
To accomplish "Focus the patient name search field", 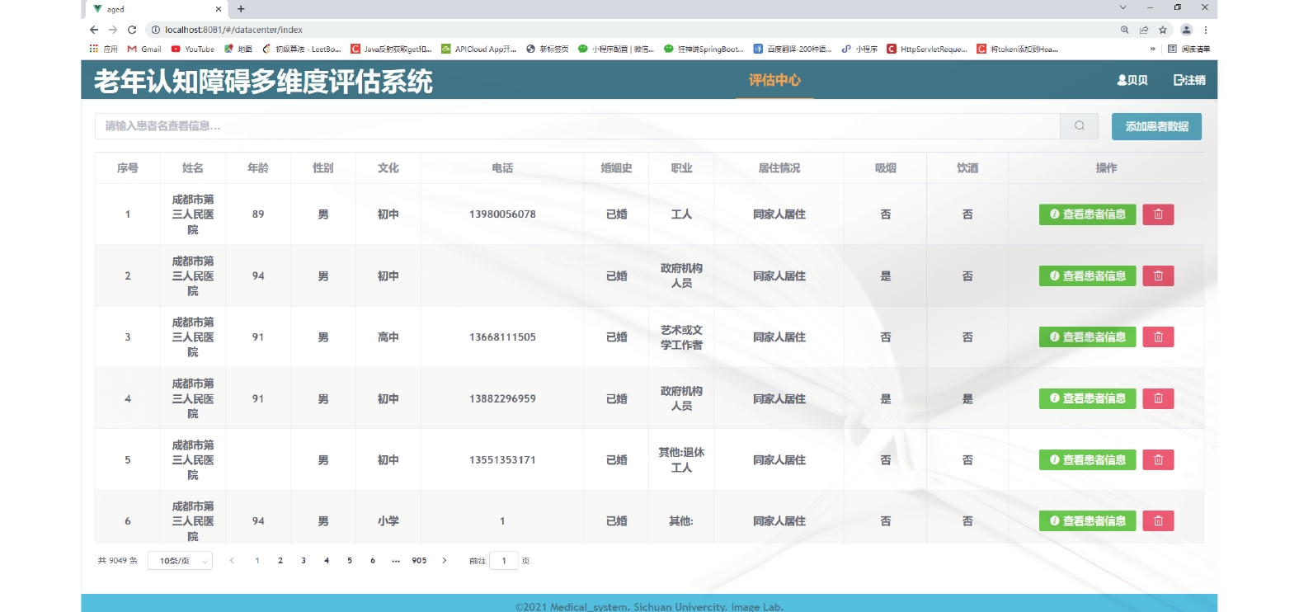I will pos(577,126).
